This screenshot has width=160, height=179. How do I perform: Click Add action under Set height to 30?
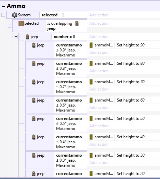click(99, 163)
